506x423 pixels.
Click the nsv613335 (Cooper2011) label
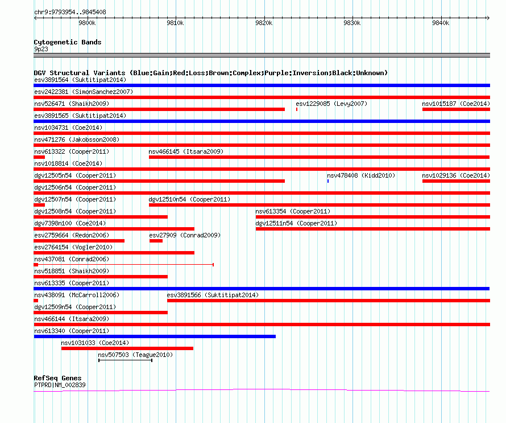72,283
